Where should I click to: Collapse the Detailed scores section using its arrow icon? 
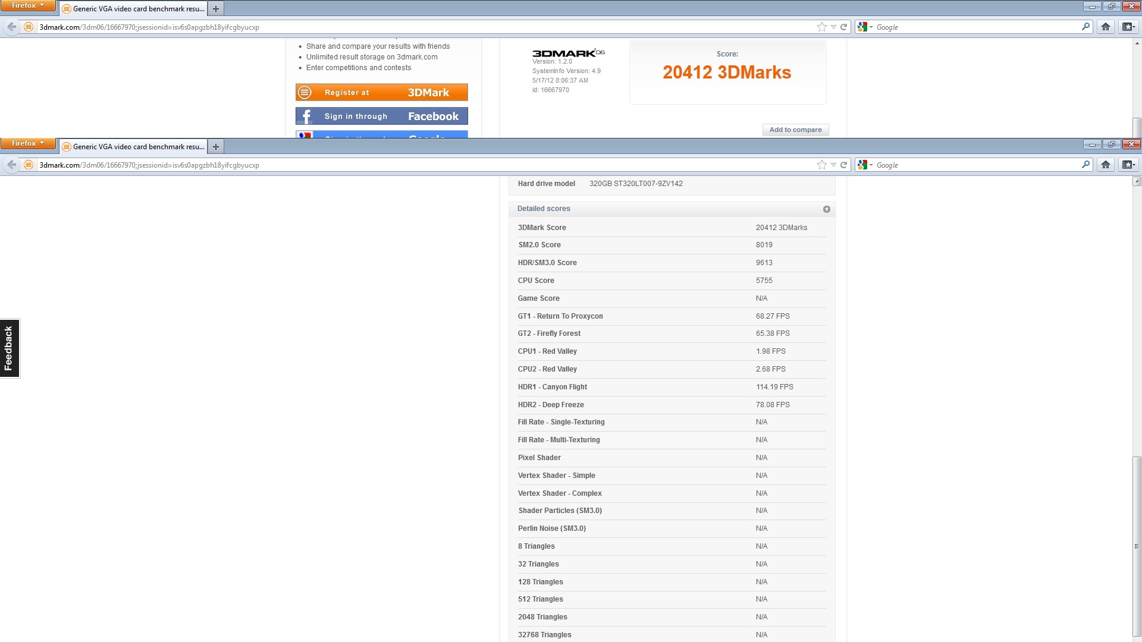(x=826, y=209)
